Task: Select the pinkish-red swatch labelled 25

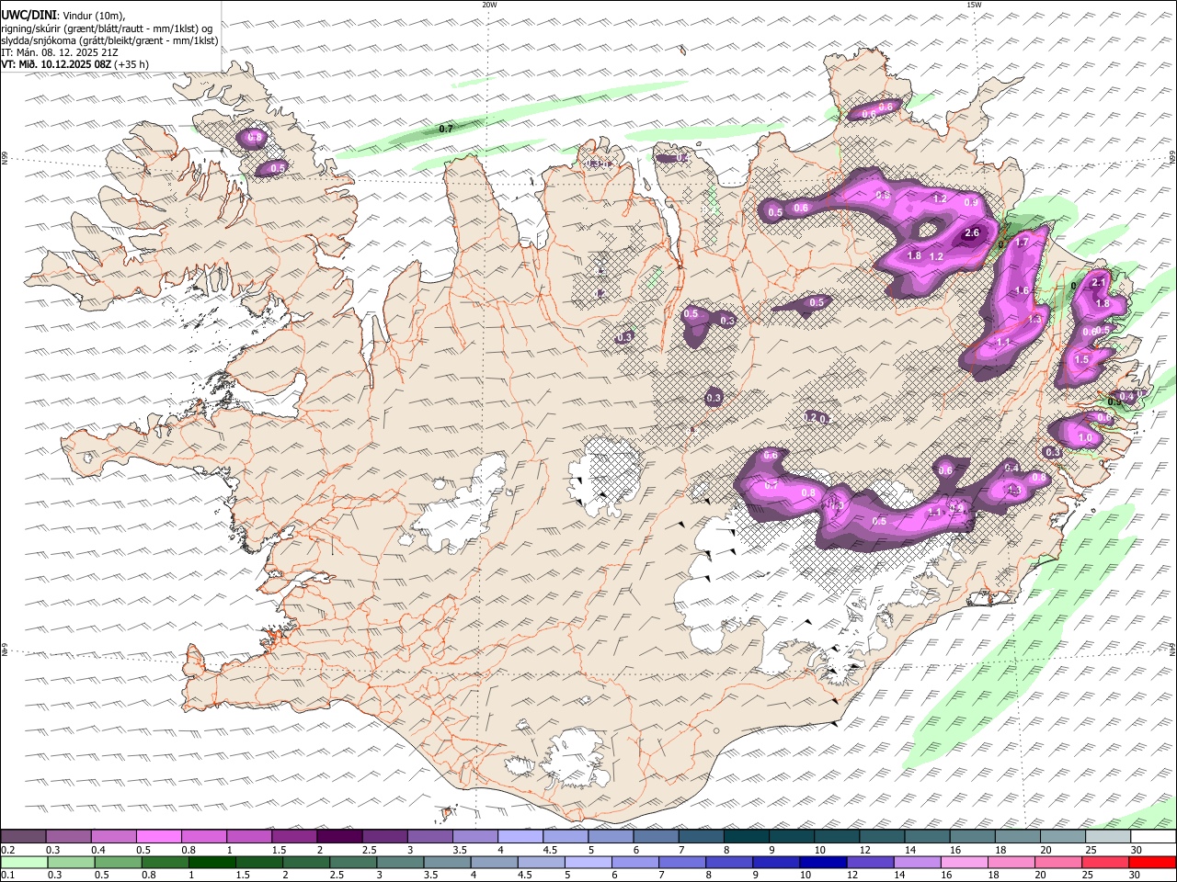Action: click(x=1103, y=863)
